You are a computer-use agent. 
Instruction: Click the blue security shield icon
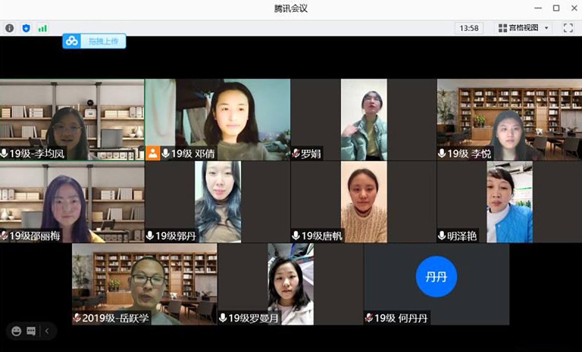click(x=26, y=28)
